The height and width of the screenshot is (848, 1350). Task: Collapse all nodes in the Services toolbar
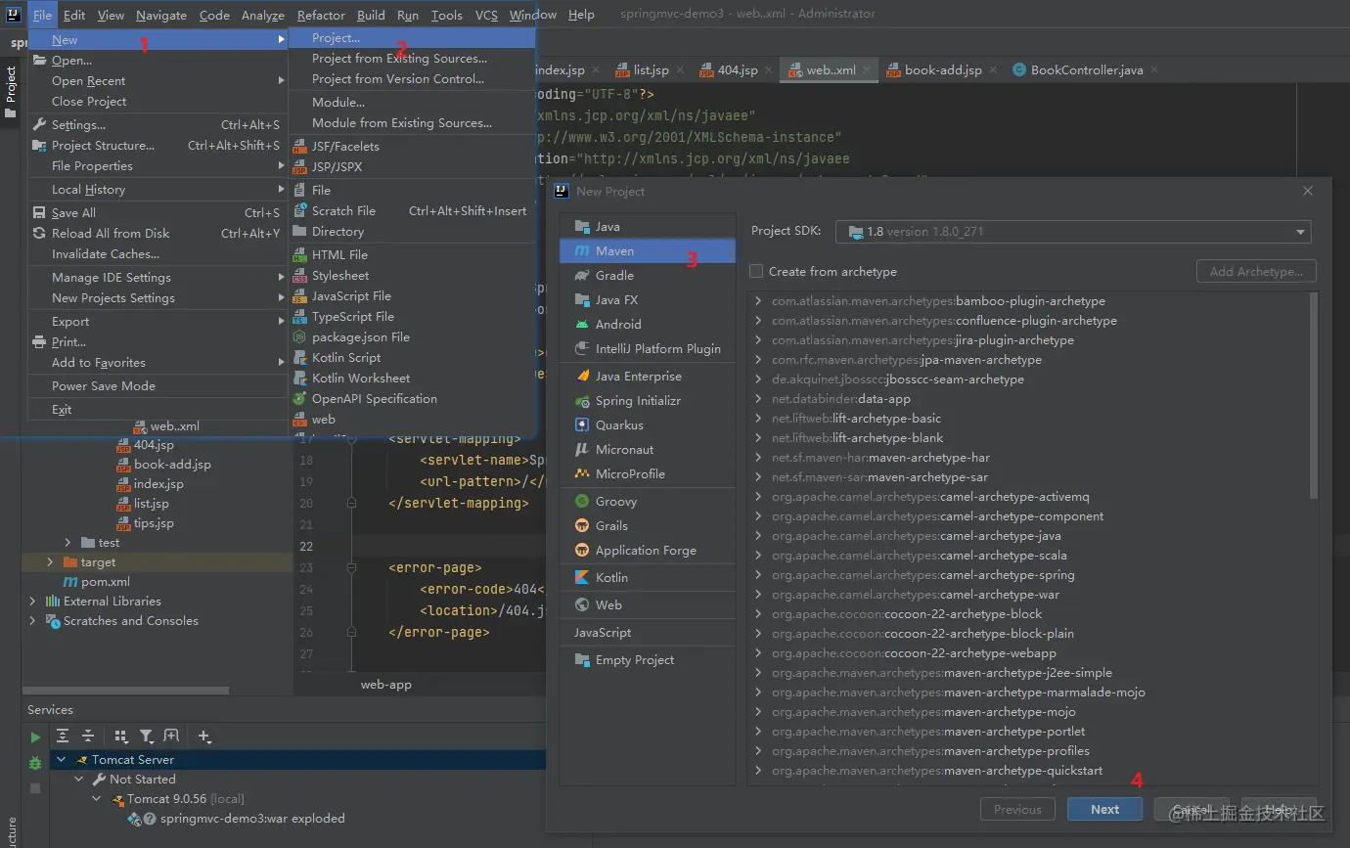(88, 736)
